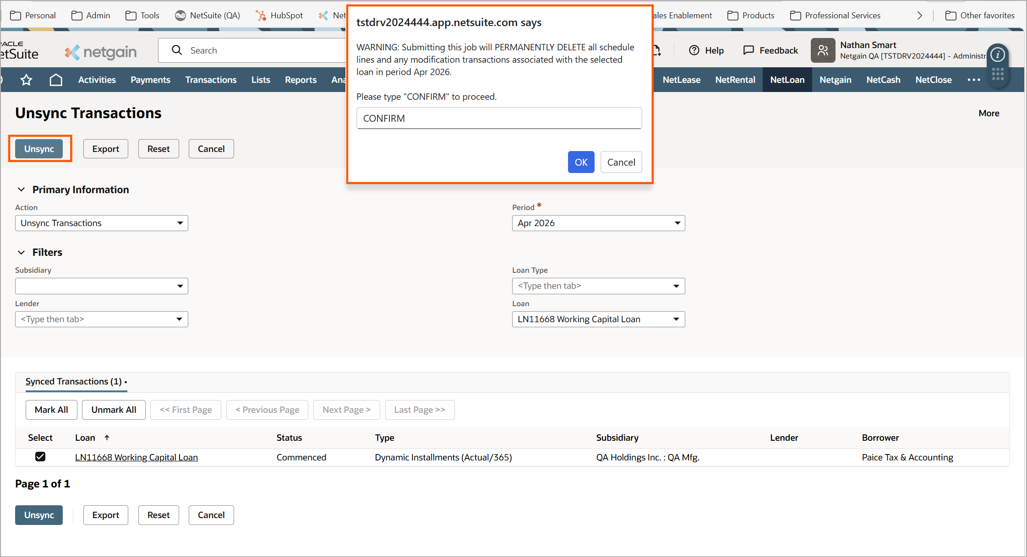Open the Period dropdown showing Apr 2026
This screenshot has height=557, width=1027.
(598, 223)
